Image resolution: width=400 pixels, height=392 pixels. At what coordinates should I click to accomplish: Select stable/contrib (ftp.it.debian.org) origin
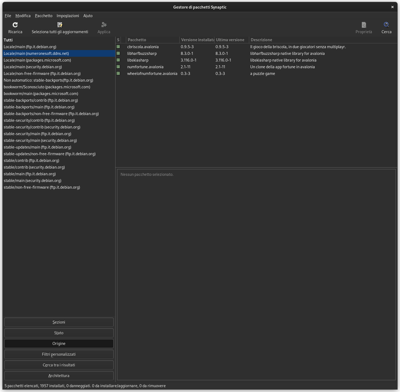pyautogui.click(x=59, y=161)
